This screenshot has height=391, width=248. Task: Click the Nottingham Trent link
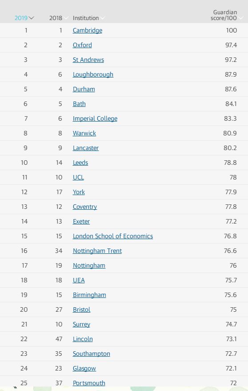coord(97,251)
